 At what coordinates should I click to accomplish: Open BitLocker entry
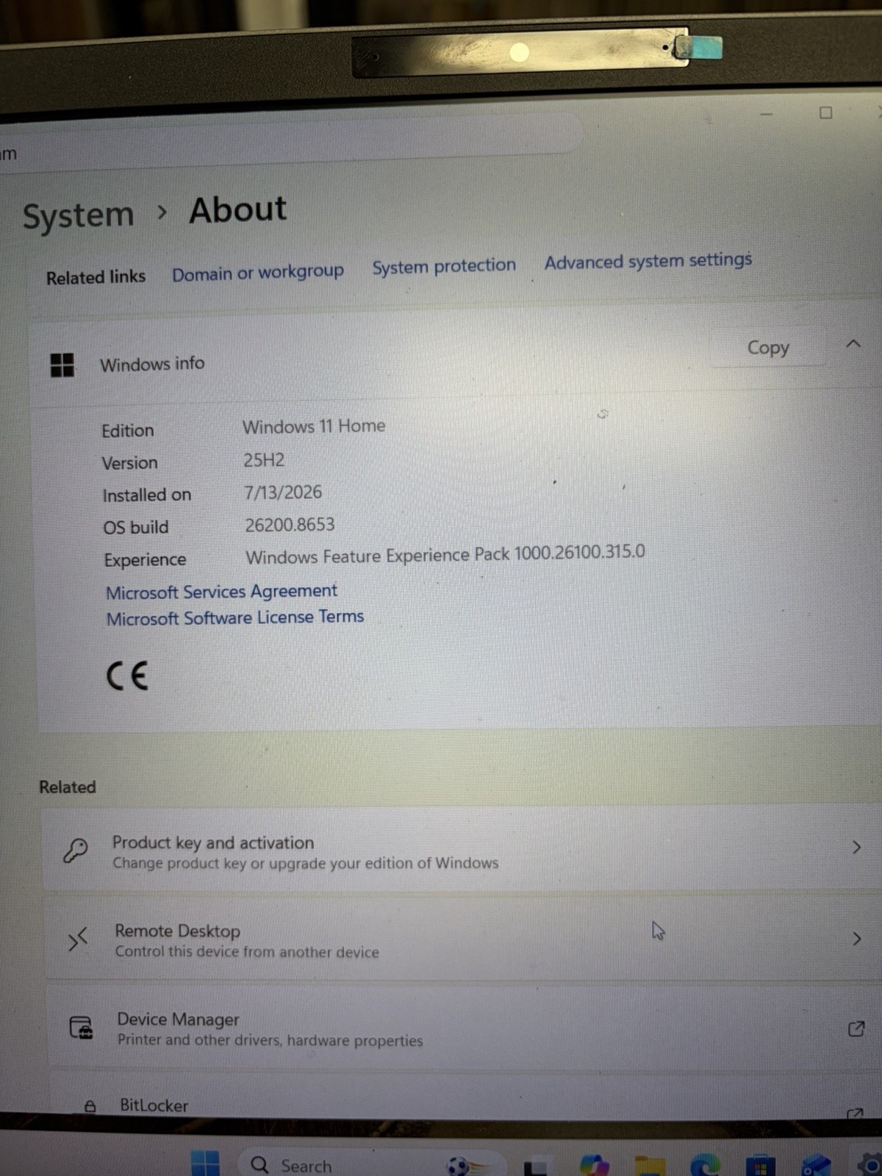(x=466, y=1097)
